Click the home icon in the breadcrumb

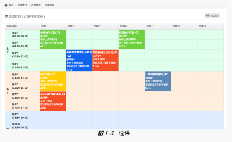[6, 5]
